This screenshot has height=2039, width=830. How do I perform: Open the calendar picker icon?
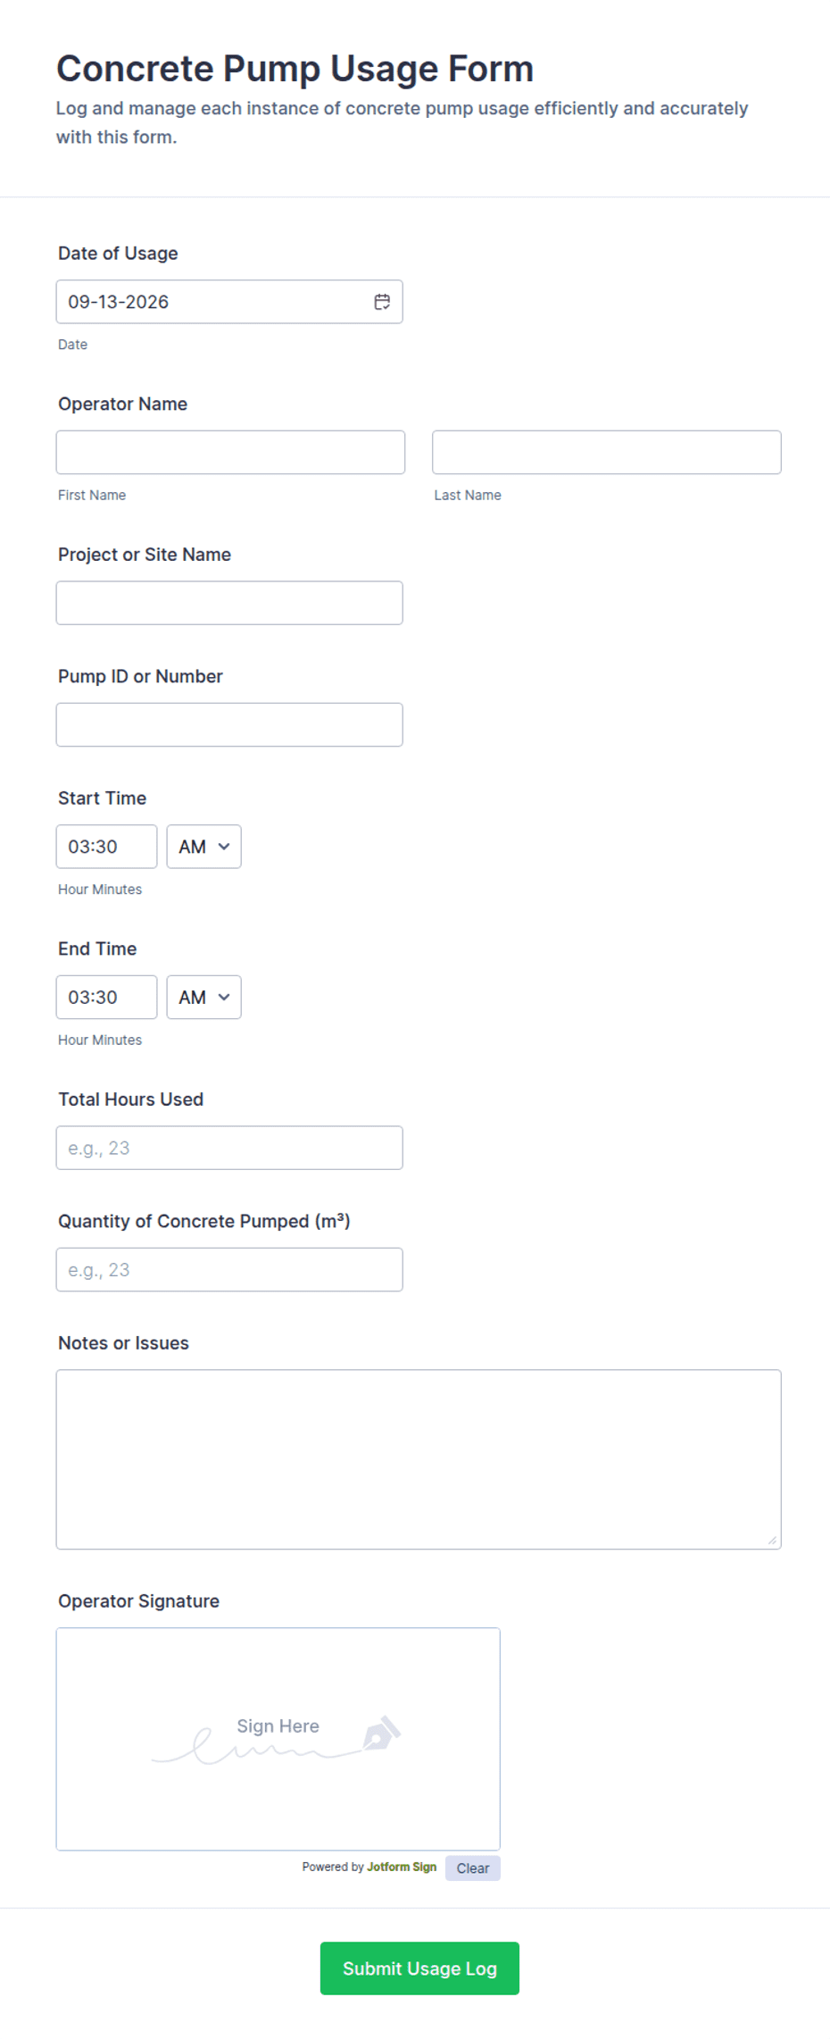click(382, 302)
